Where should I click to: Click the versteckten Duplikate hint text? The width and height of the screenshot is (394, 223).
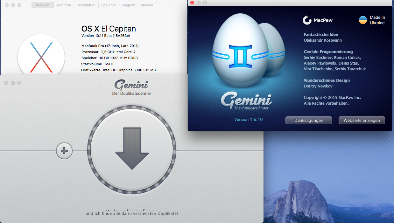click(132, 213)
